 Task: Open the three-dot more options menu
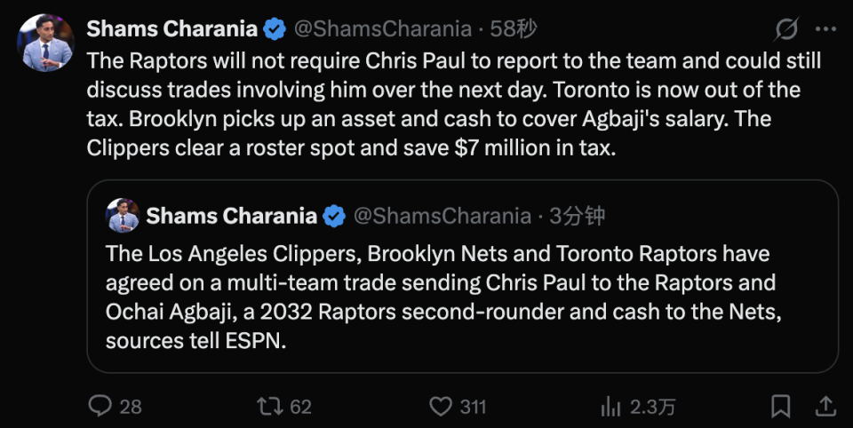[825, 29]
